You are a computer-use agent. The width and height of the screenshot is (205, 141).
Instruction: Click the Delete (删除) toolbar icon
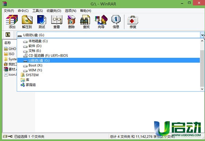tap(71, 22)
